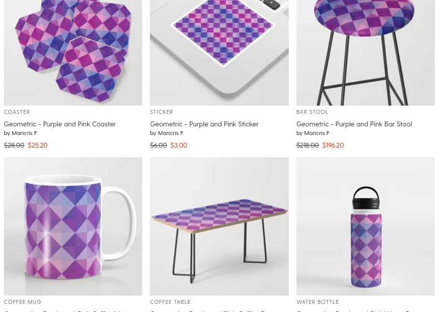442x312 pixels.
Task: Click Geometric - Purple and Pink Bar Stool title
Action: [354, 124]
